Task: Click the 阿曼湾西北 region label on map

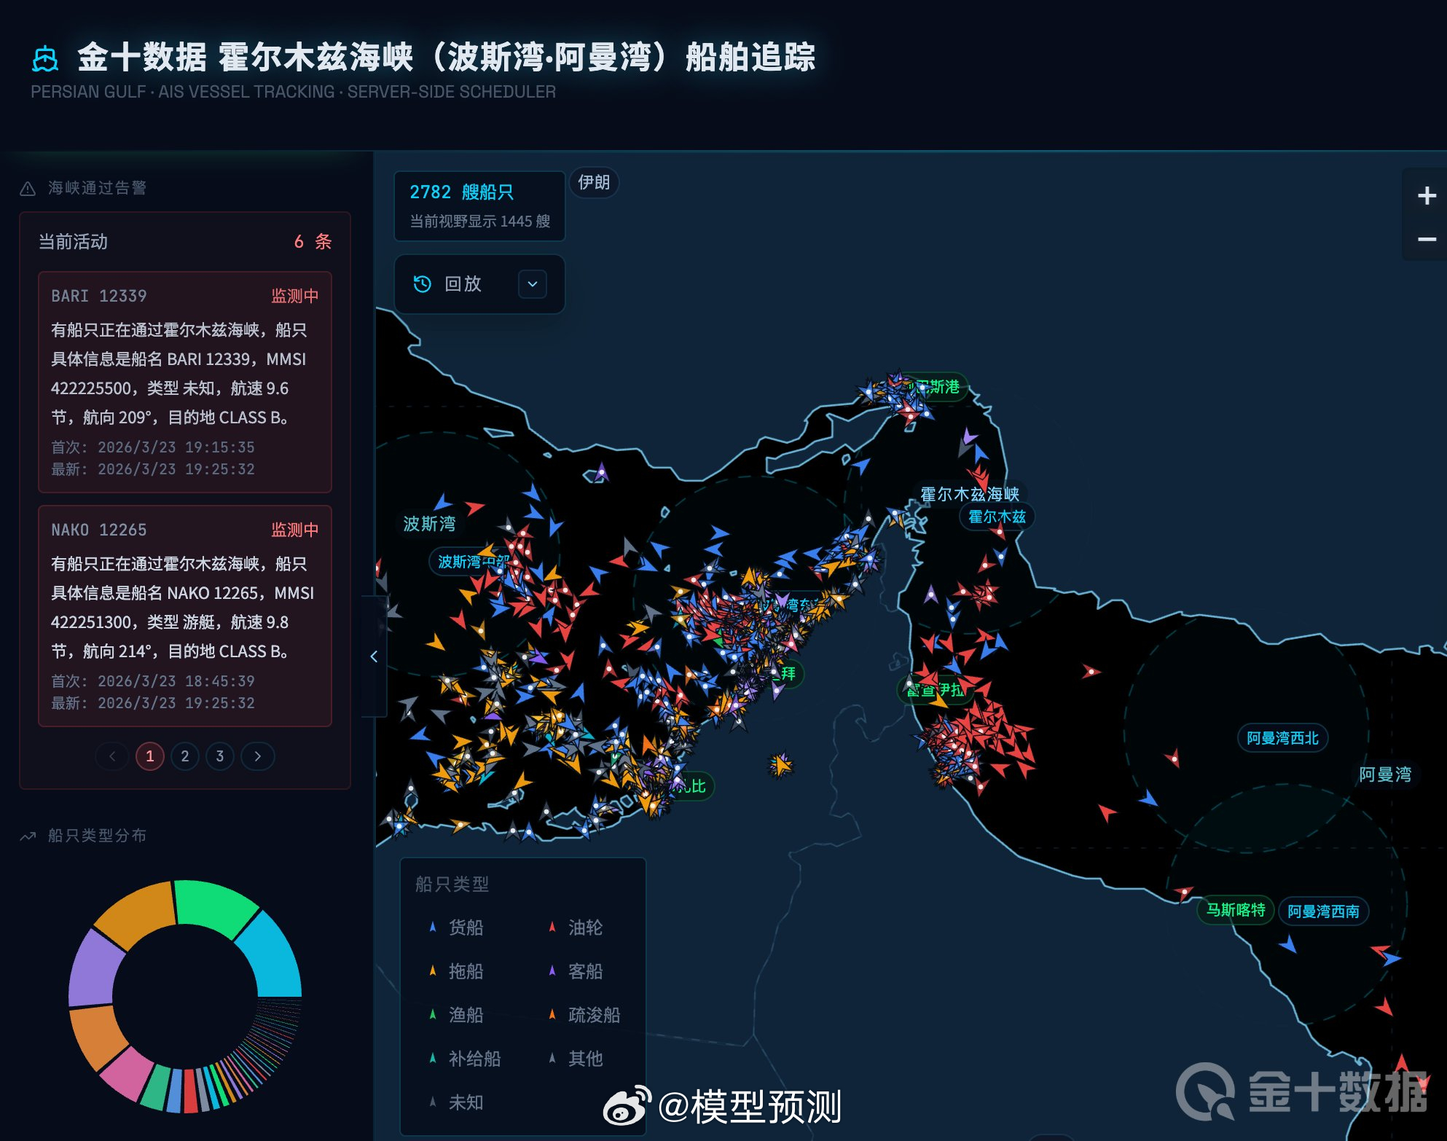Action: tap(1282, 738)
